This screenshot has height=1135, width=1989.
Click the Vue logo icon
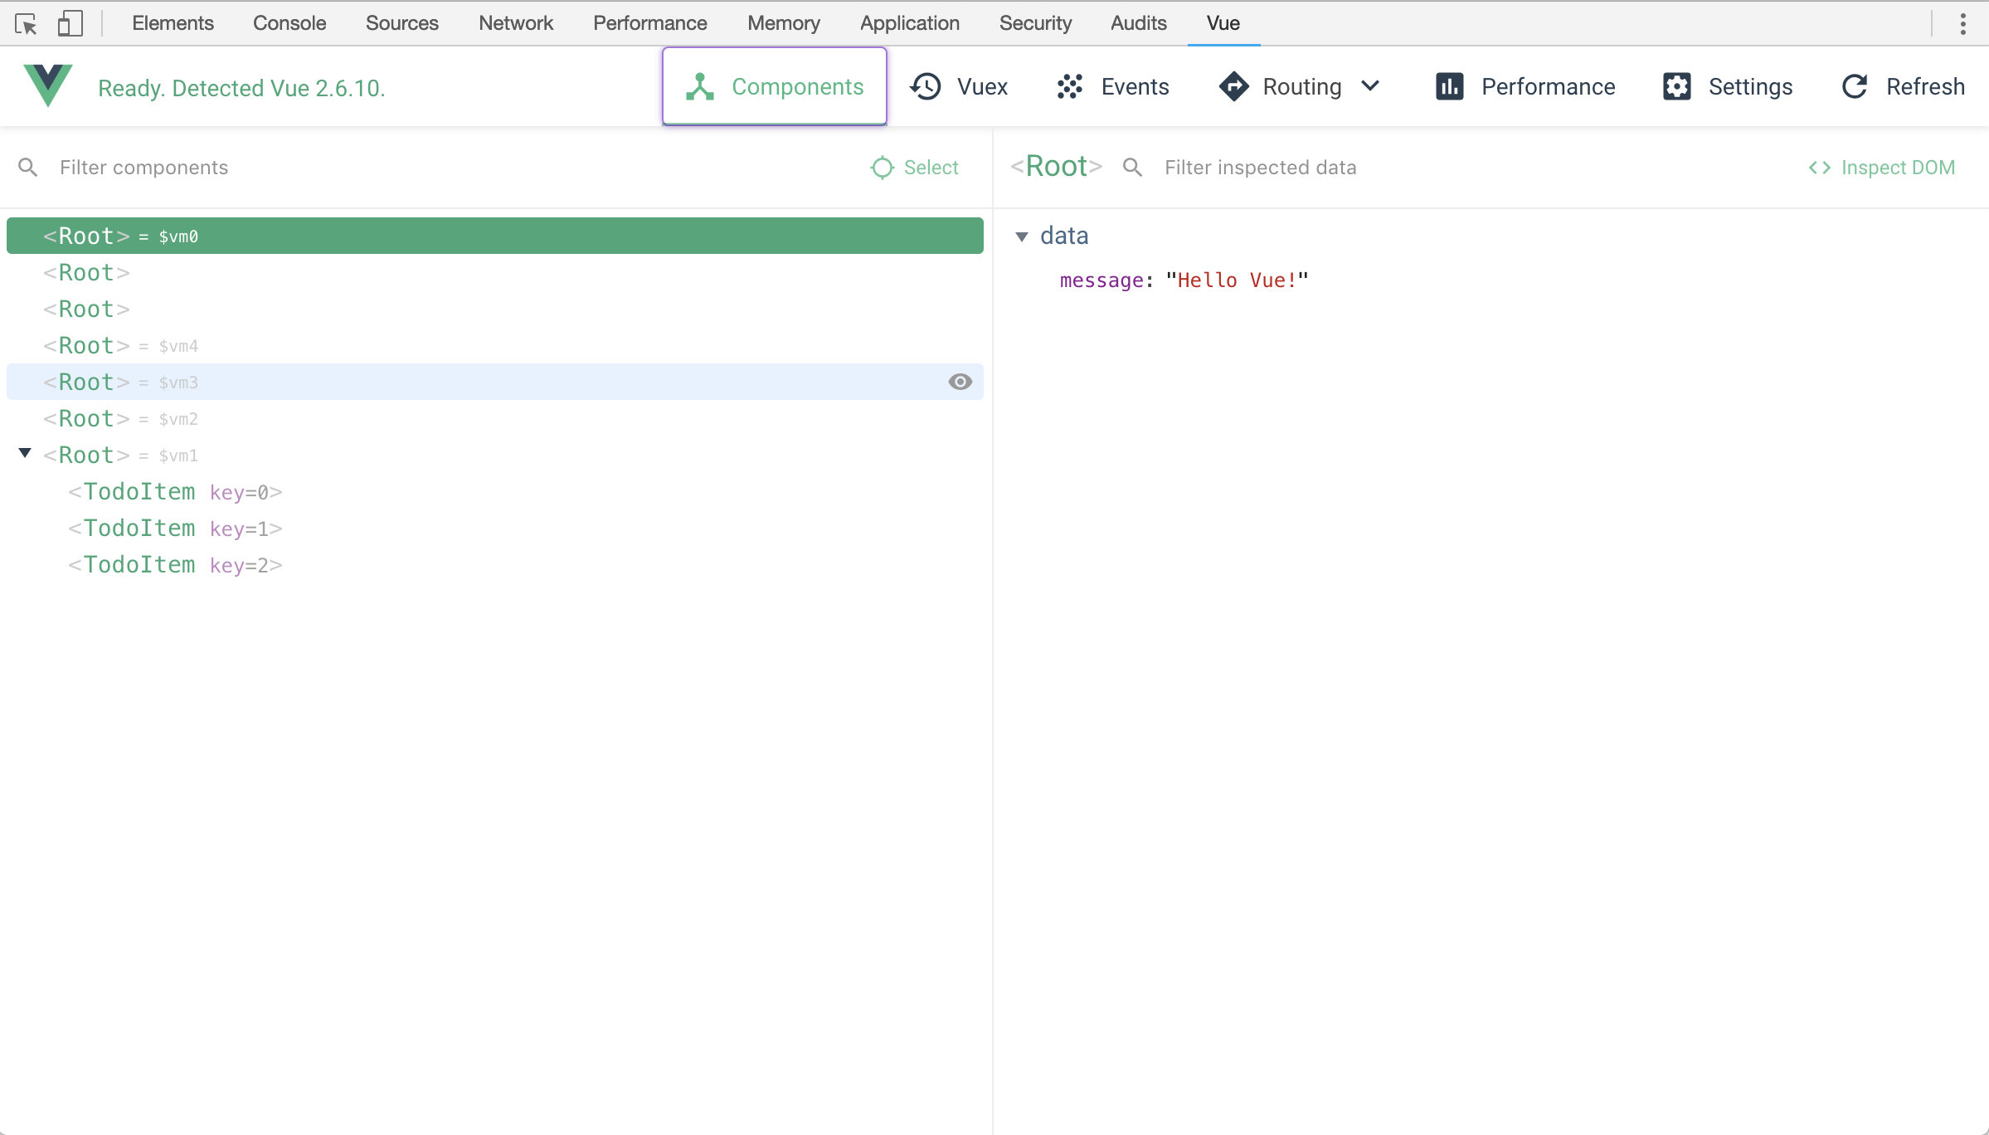[x=48, y=85]
